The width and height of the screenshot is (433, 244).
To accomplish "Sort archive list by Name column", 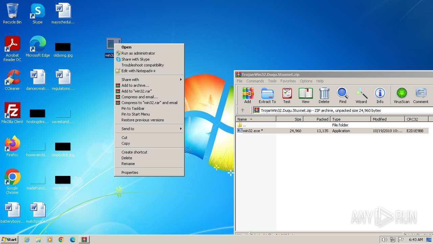I will point(256,119).
